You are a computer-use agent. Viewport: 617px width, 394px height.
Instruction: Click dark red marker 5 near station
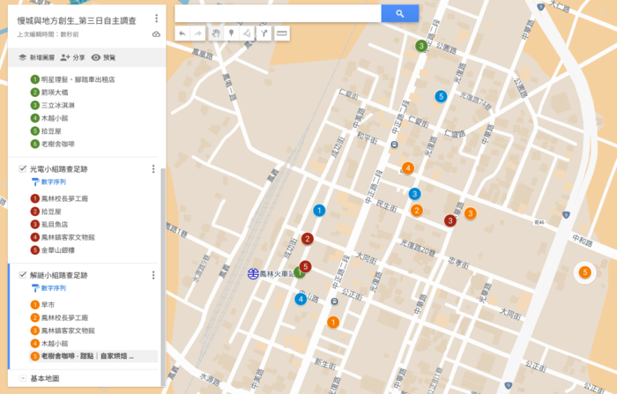click(x=305, y=266)
